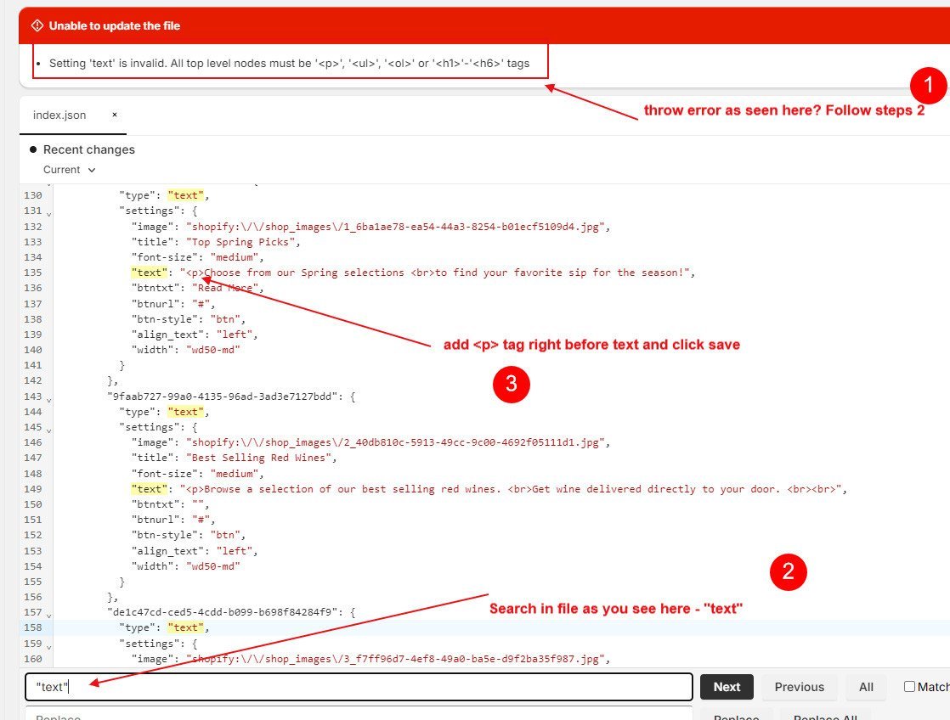Screen dimensions: 950x720
Task: Click the error warning icon in red banner
Action: [x=37, y=25]
